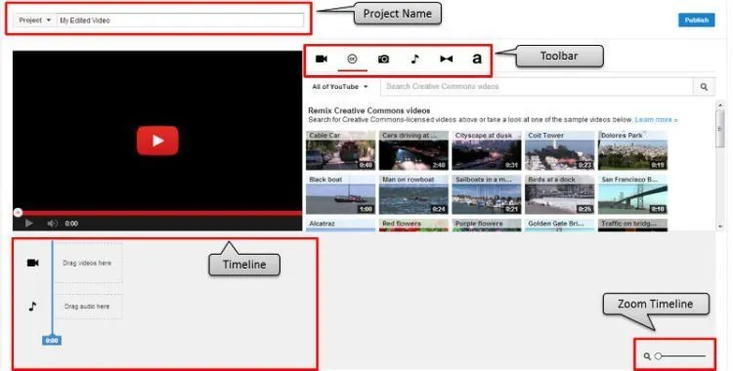Click the search magnifier button
The image size is (733, 371).
704,87
